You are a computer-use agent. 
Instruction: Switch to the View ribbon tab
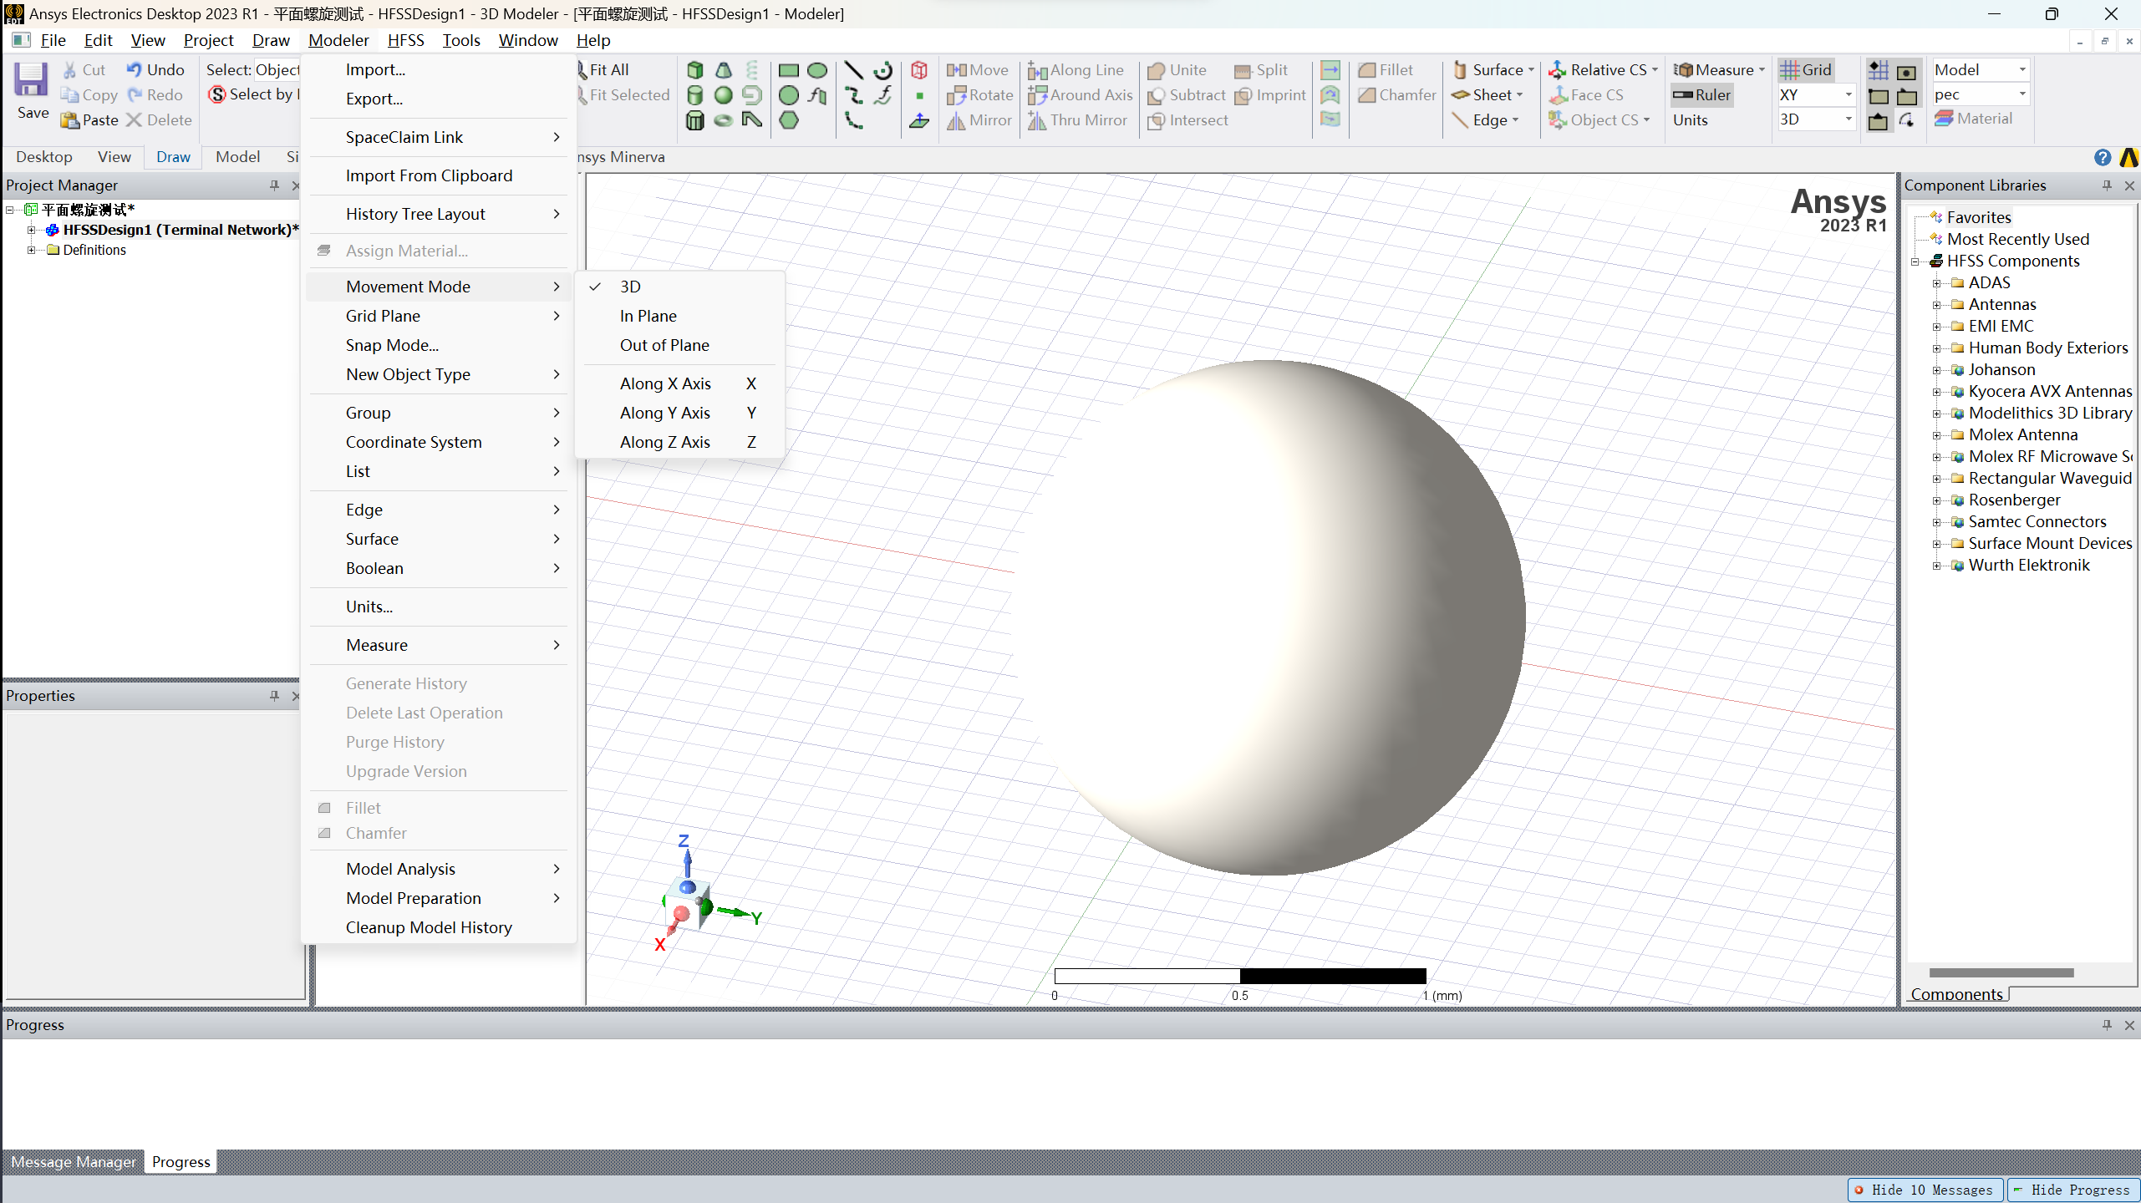pyautogui.click(x=114, y=157)
